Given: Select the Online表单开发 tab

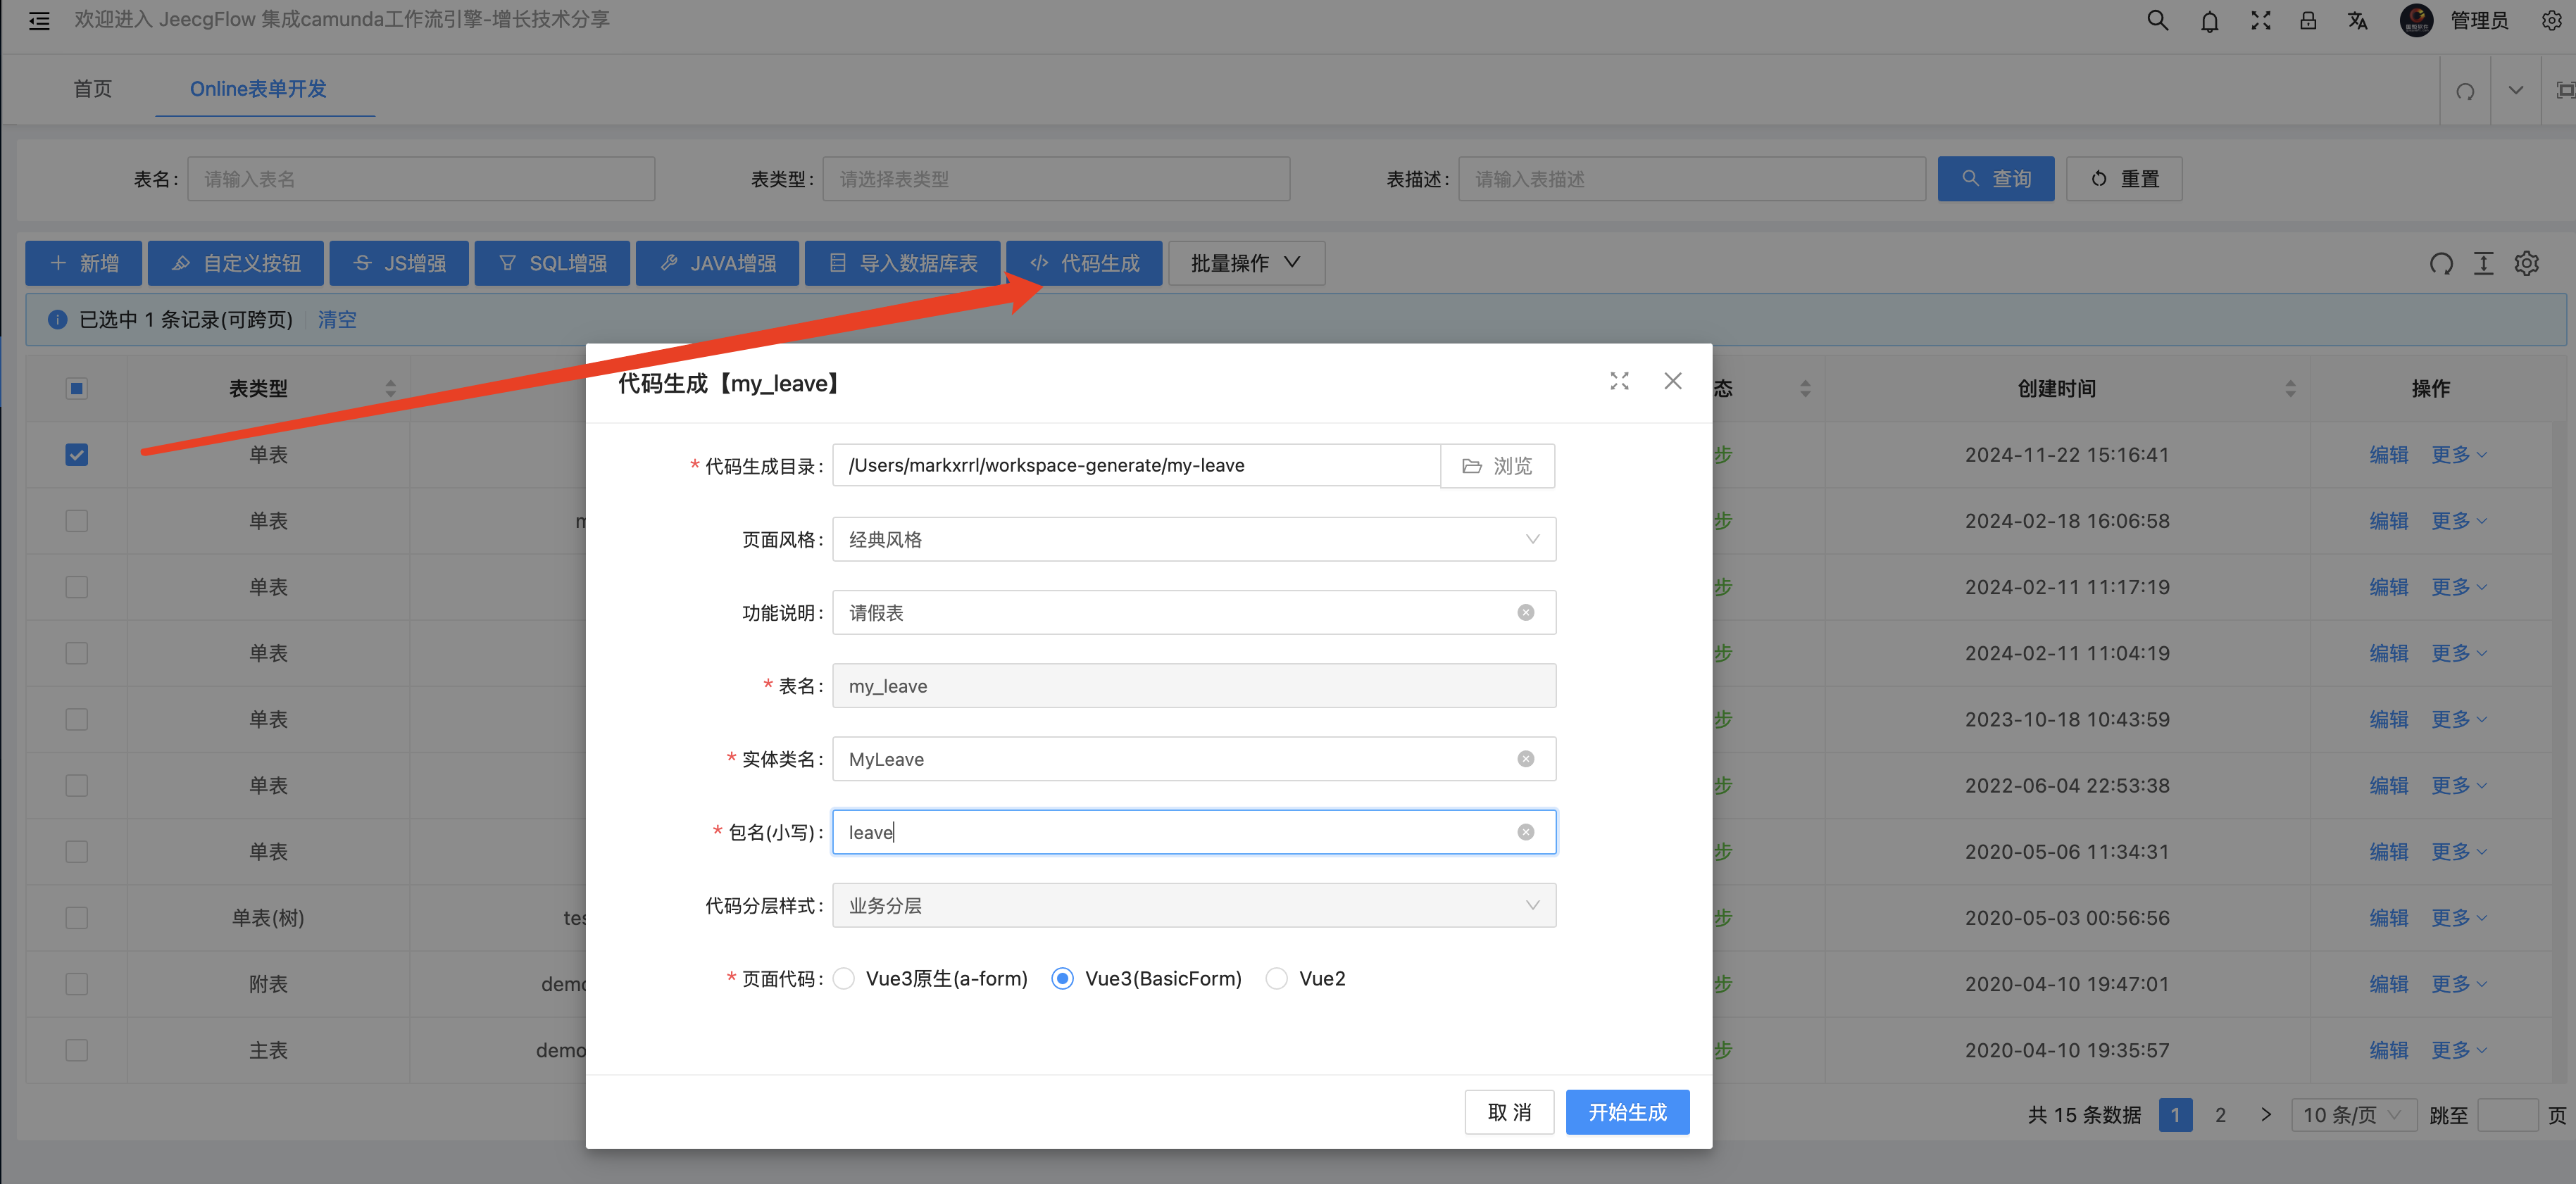Looking at the screenshot, I should click(x=258, y=89).
